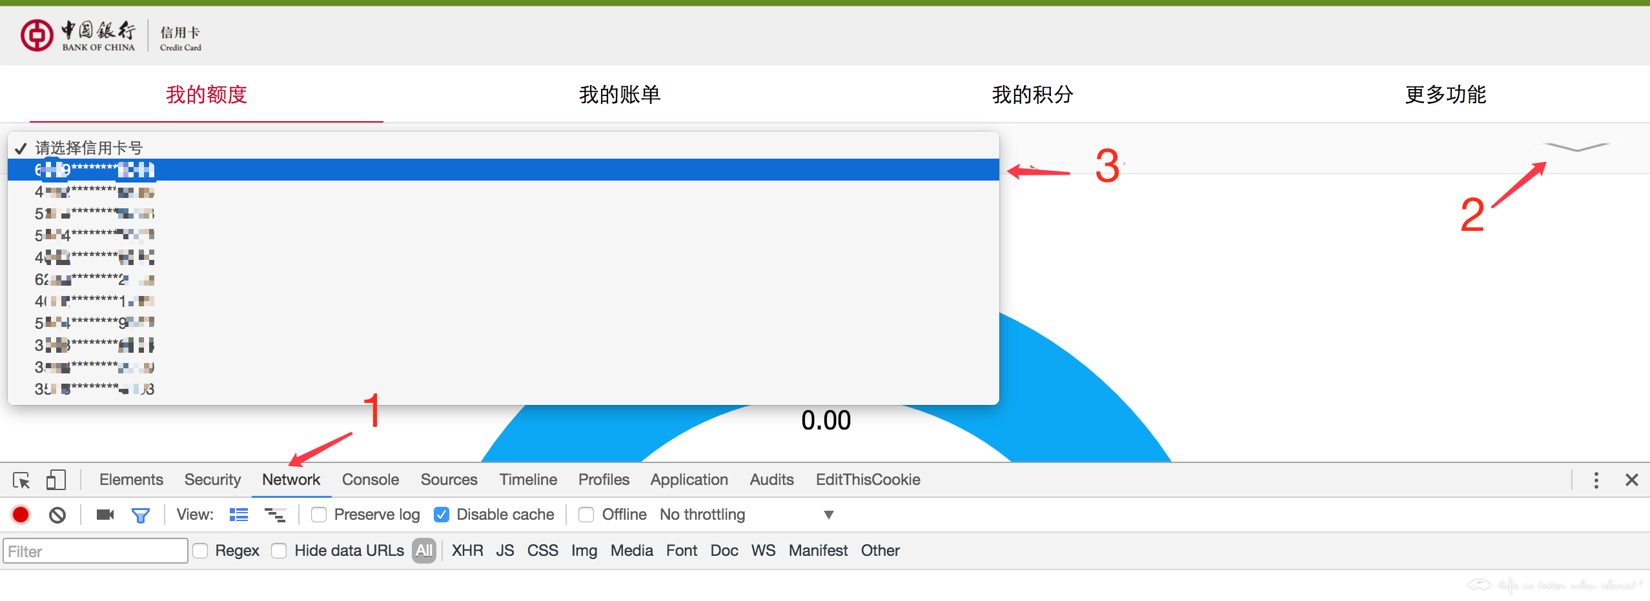Switch to the Console panel

371,480
